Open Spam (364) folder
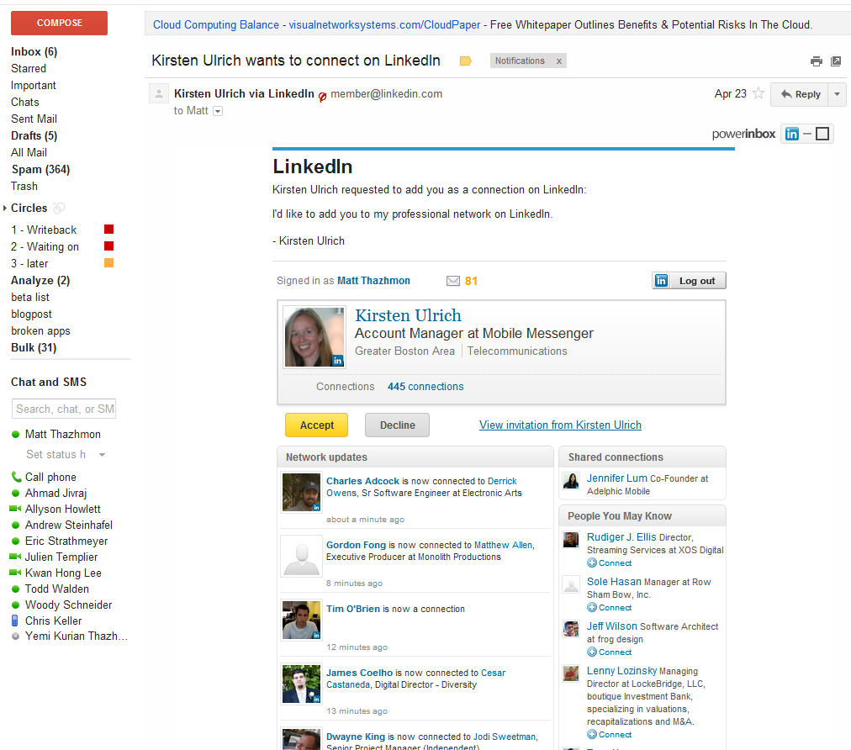 click(x=40, y=169)
